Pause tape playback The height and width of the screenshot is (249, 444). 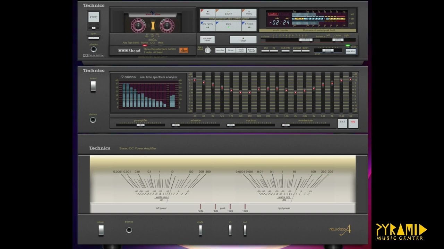click(228, 13)
